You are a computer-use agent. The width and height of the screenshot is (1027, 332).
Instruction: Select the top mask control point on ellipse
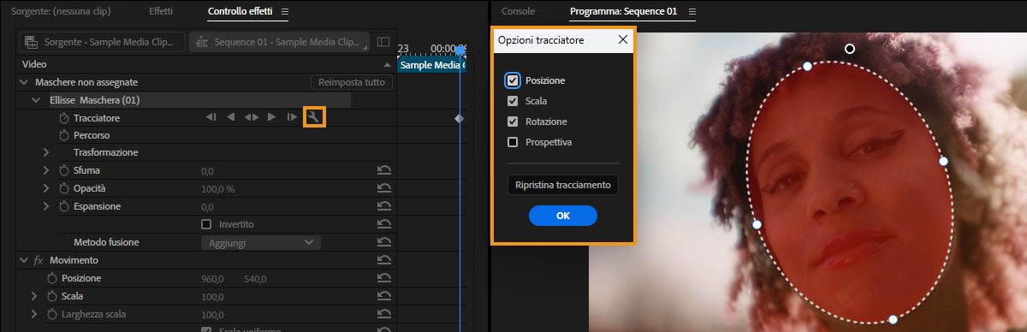[807, 66]
